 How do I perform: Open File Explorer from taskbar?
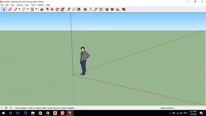[x=33, y=113]
